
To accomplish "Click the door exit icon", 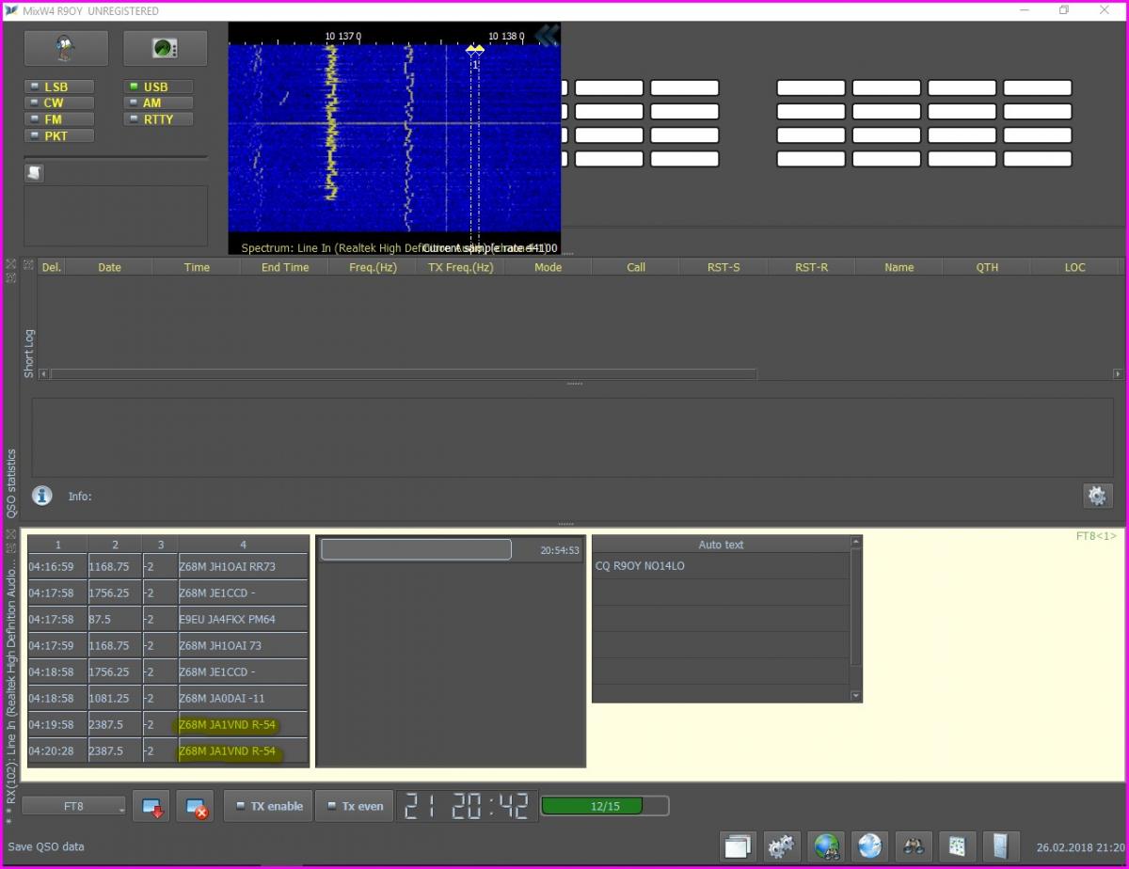I will (1000, 846).
